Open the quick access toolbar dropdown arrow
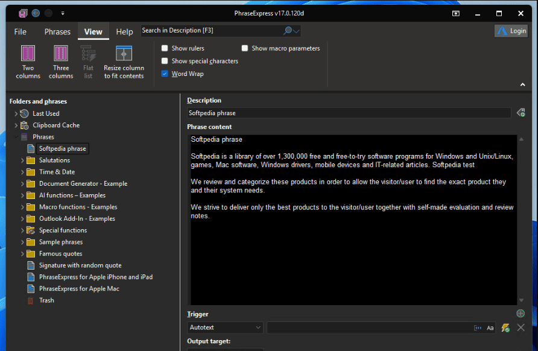Viewport: 538px width, 351px height. [x=63, y=13]
